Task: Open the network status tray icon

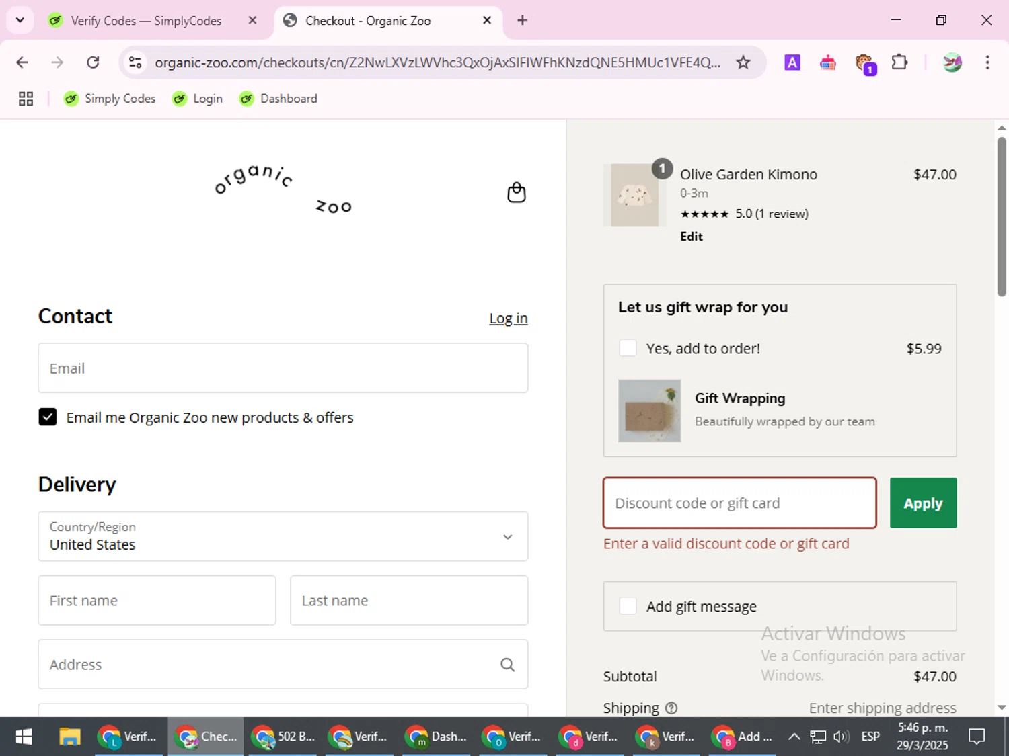Action: [818, 737]
